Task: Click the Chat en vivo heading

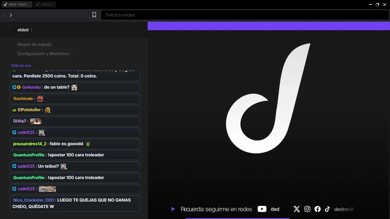Action: click(x=21, y=65)
